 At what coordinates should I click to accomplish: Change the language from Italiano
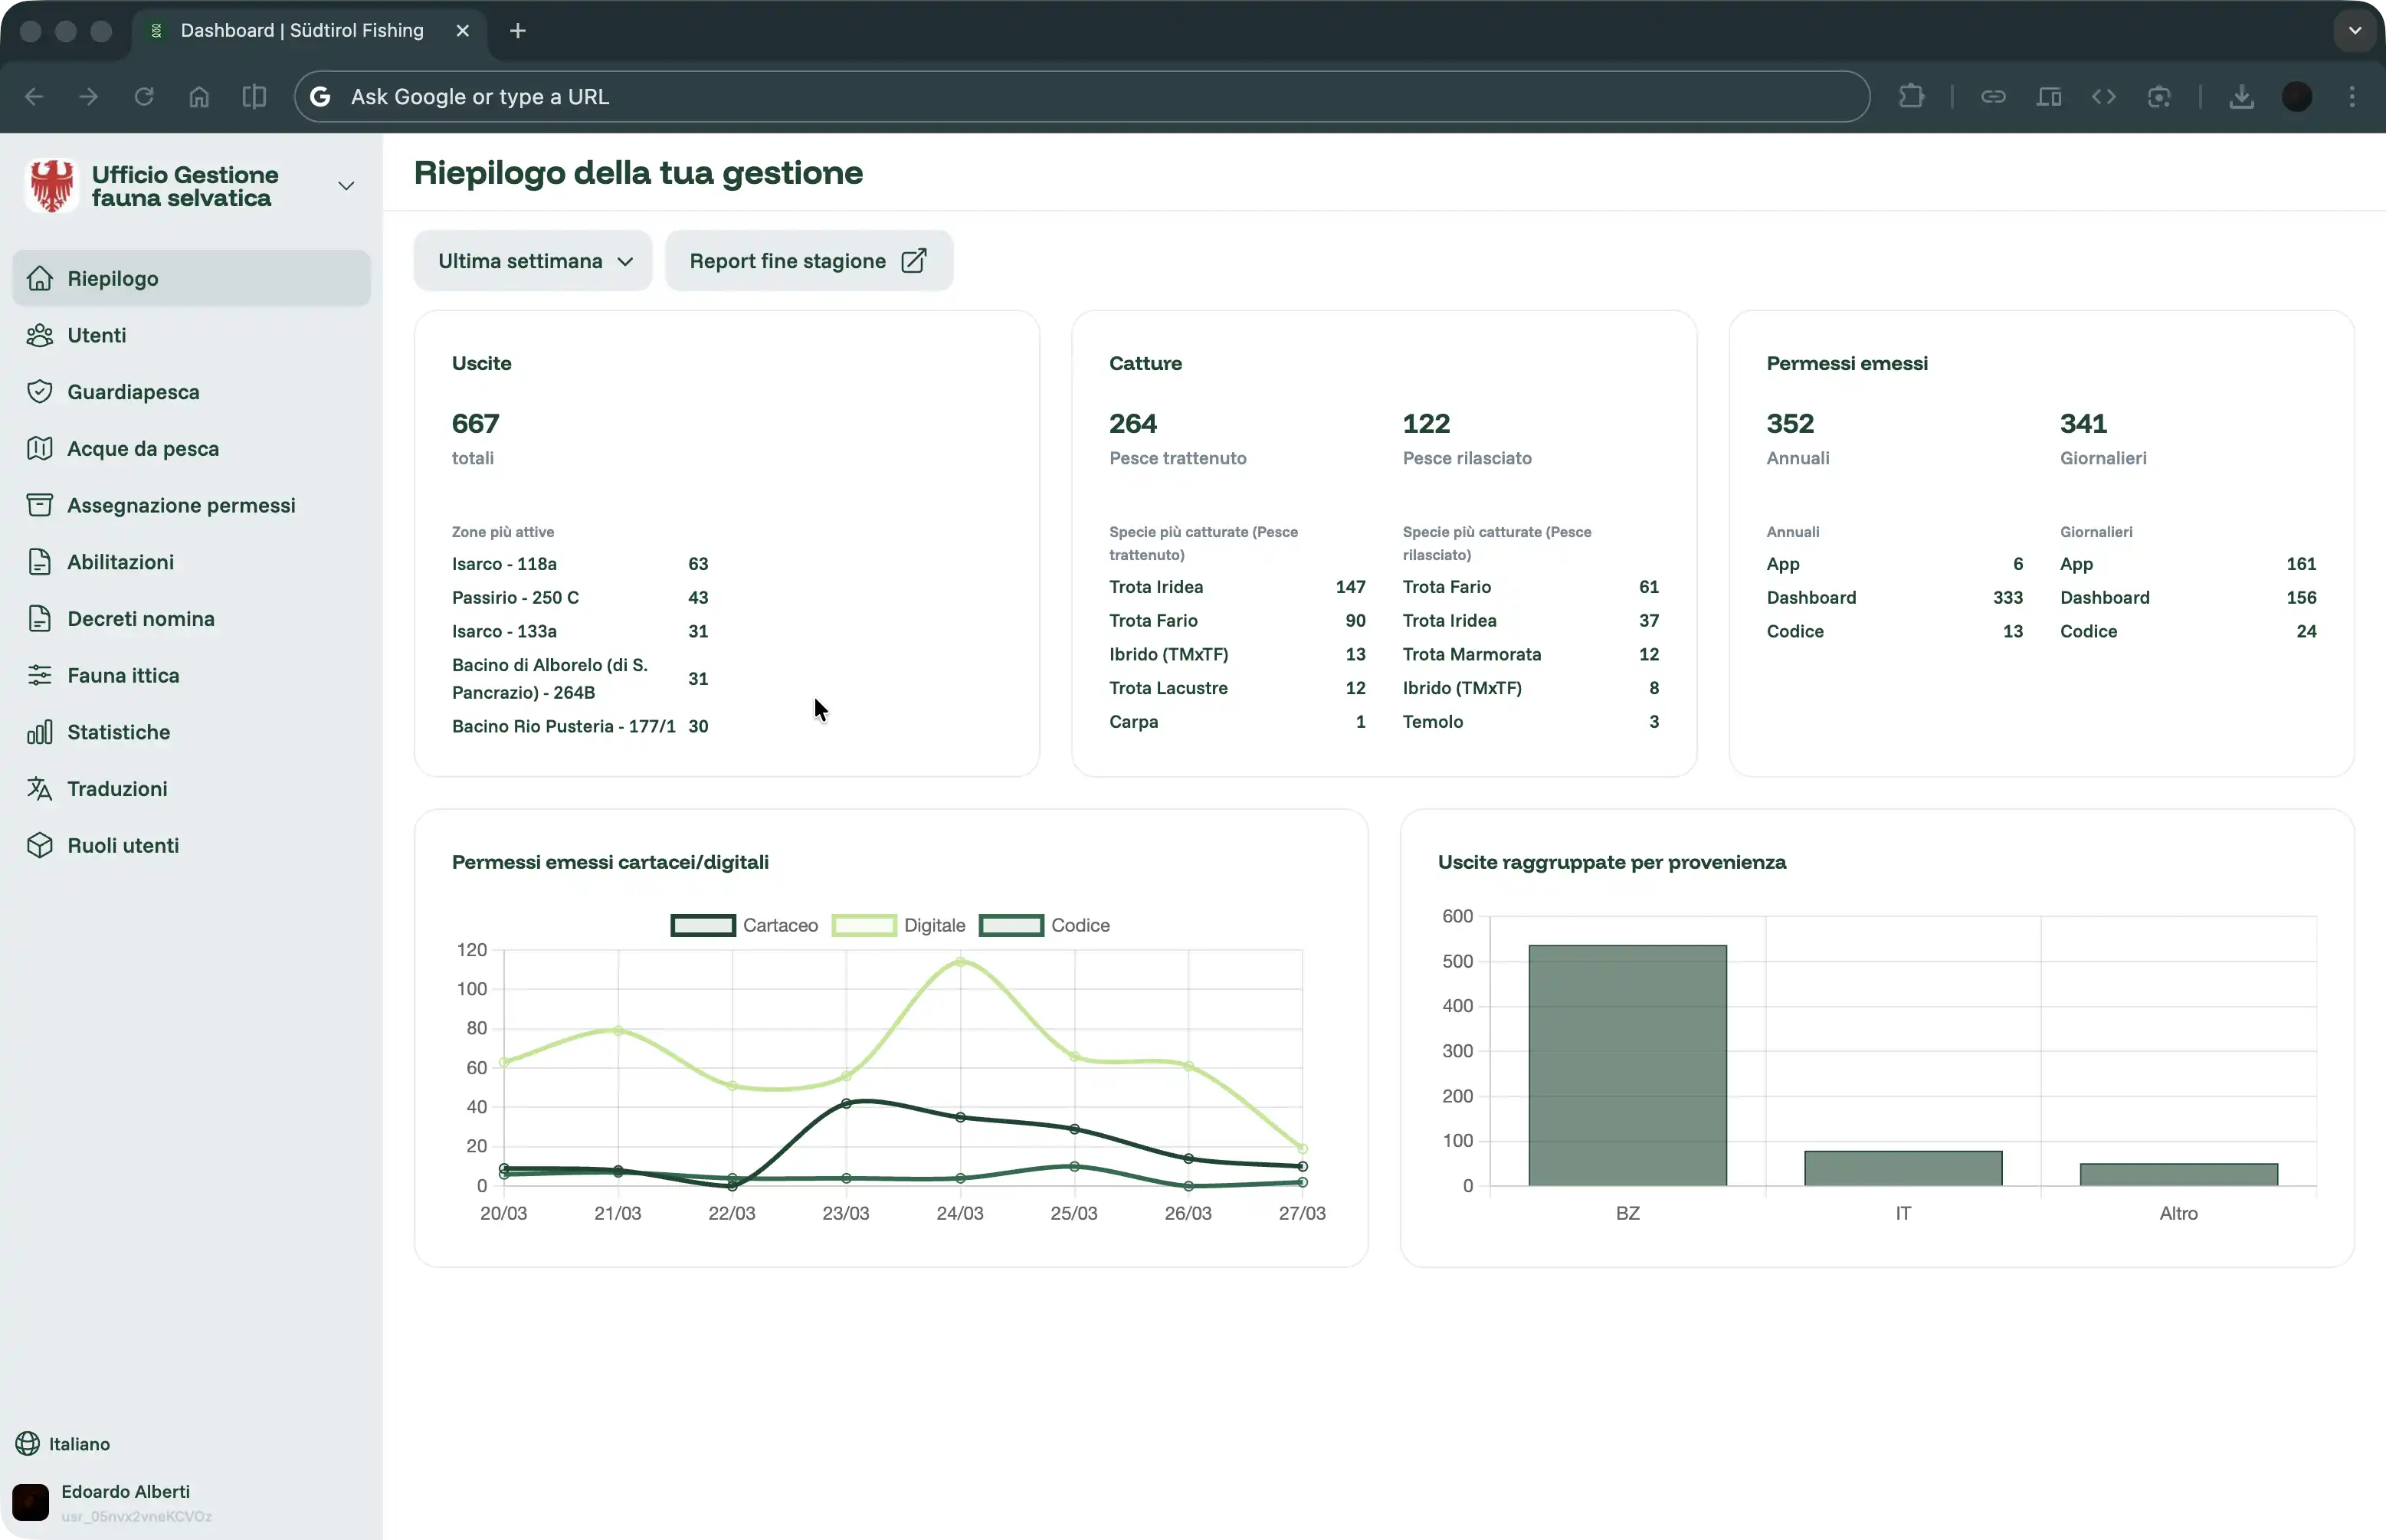(79, 1444)
